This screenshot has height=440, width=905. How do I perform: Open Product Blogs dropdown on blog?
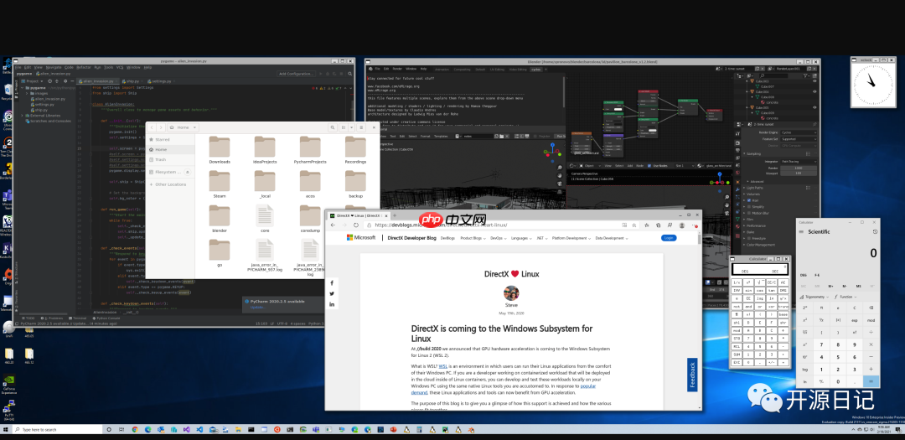tap(473, 238)
